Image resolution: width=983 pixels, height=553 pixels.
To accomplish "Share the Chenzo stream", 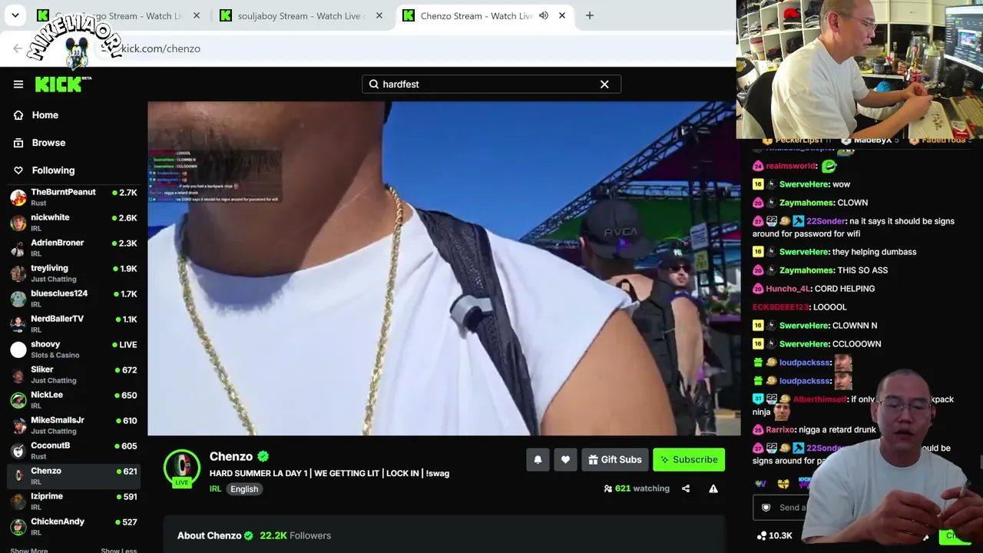I will coord(686,488).
